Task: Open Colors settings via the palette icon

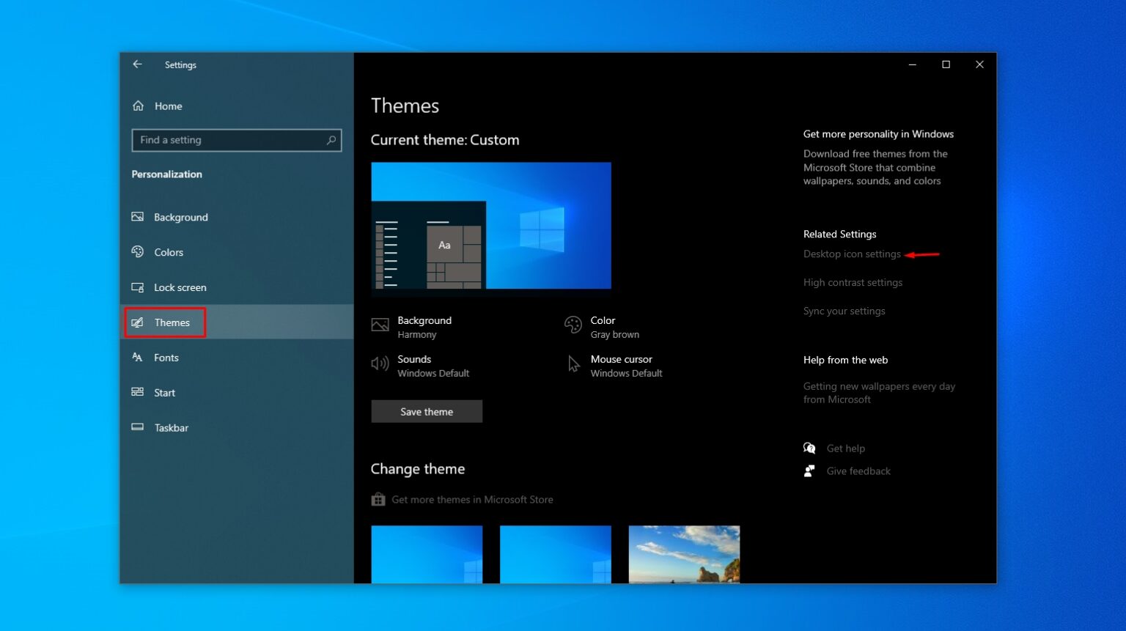Action: [138, 252]
